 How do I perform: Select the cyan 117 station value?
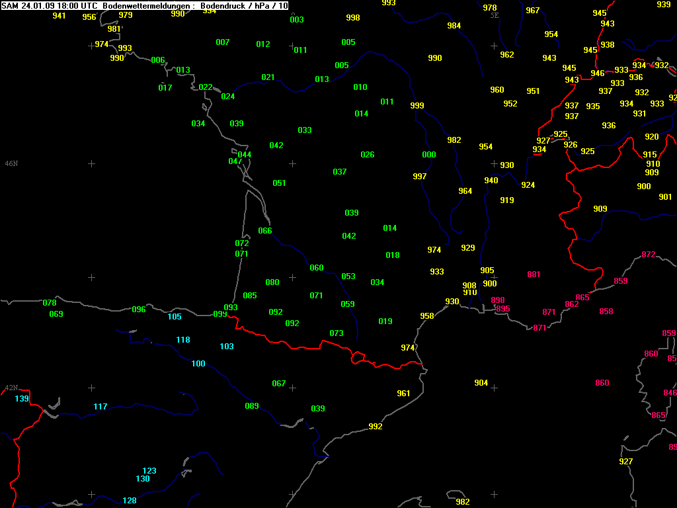coord(100,407)
